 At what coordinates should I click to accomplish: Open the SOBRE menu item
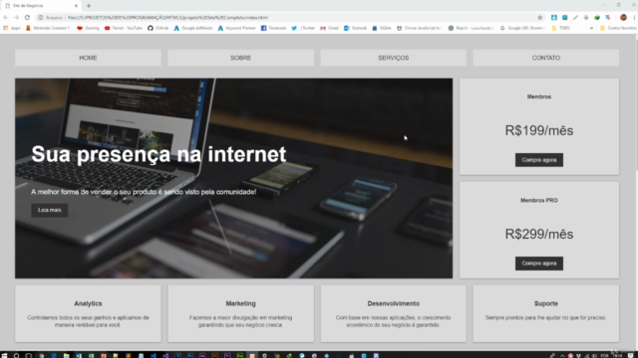pyautogui.click(x=240, y=58)
